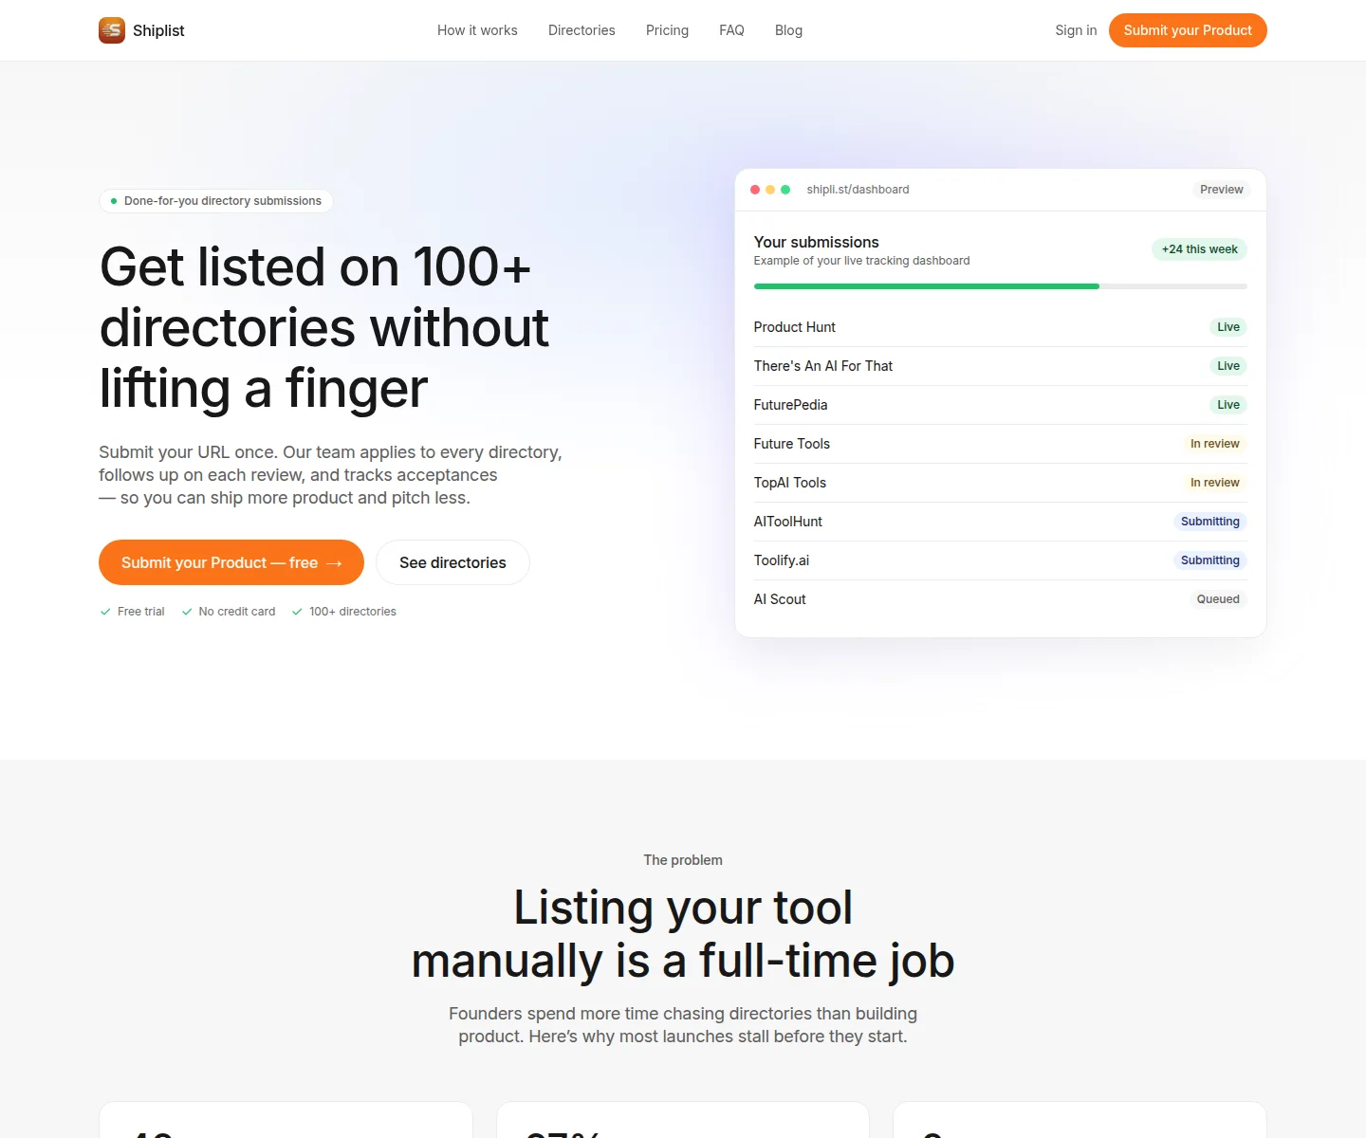This screenshot has width=1366, height=1138.
Task: Select the Toolify.ai row
Action: pyautogui.click(x=1001, y=560)
